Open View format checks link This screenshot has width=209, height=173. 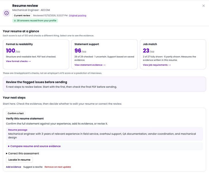(x=18, y=61)
